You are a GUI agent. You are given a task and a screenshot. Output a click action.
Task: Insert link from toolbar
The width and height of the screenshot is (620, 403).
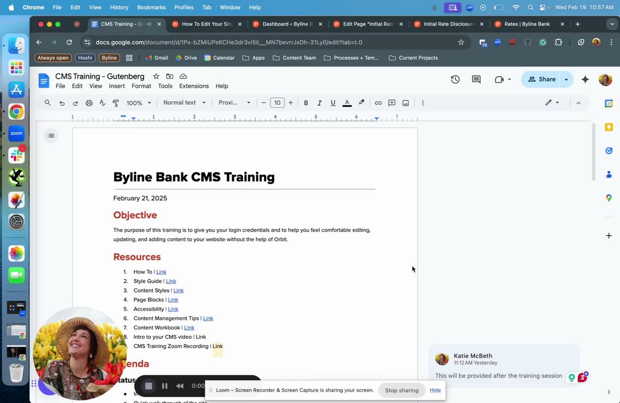coord(378,103)
